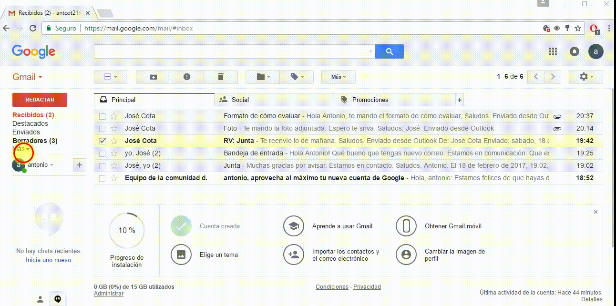Open Destacados folder
The image size is (616, 306).
[x=30, y=123]
